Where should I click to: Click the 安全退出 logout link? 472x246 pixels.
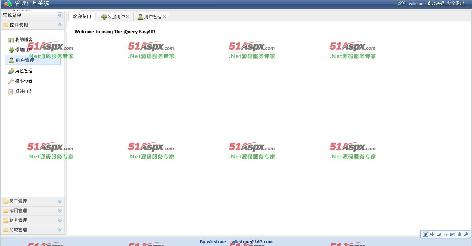click(x=456, y=4)
